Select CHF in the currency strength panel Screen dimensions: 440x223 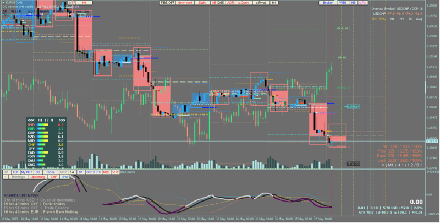pyautogui.click(x=31, y=145)
